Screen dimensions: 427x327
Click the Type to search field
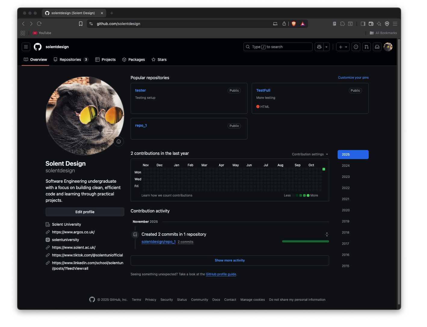coord(278,47)
